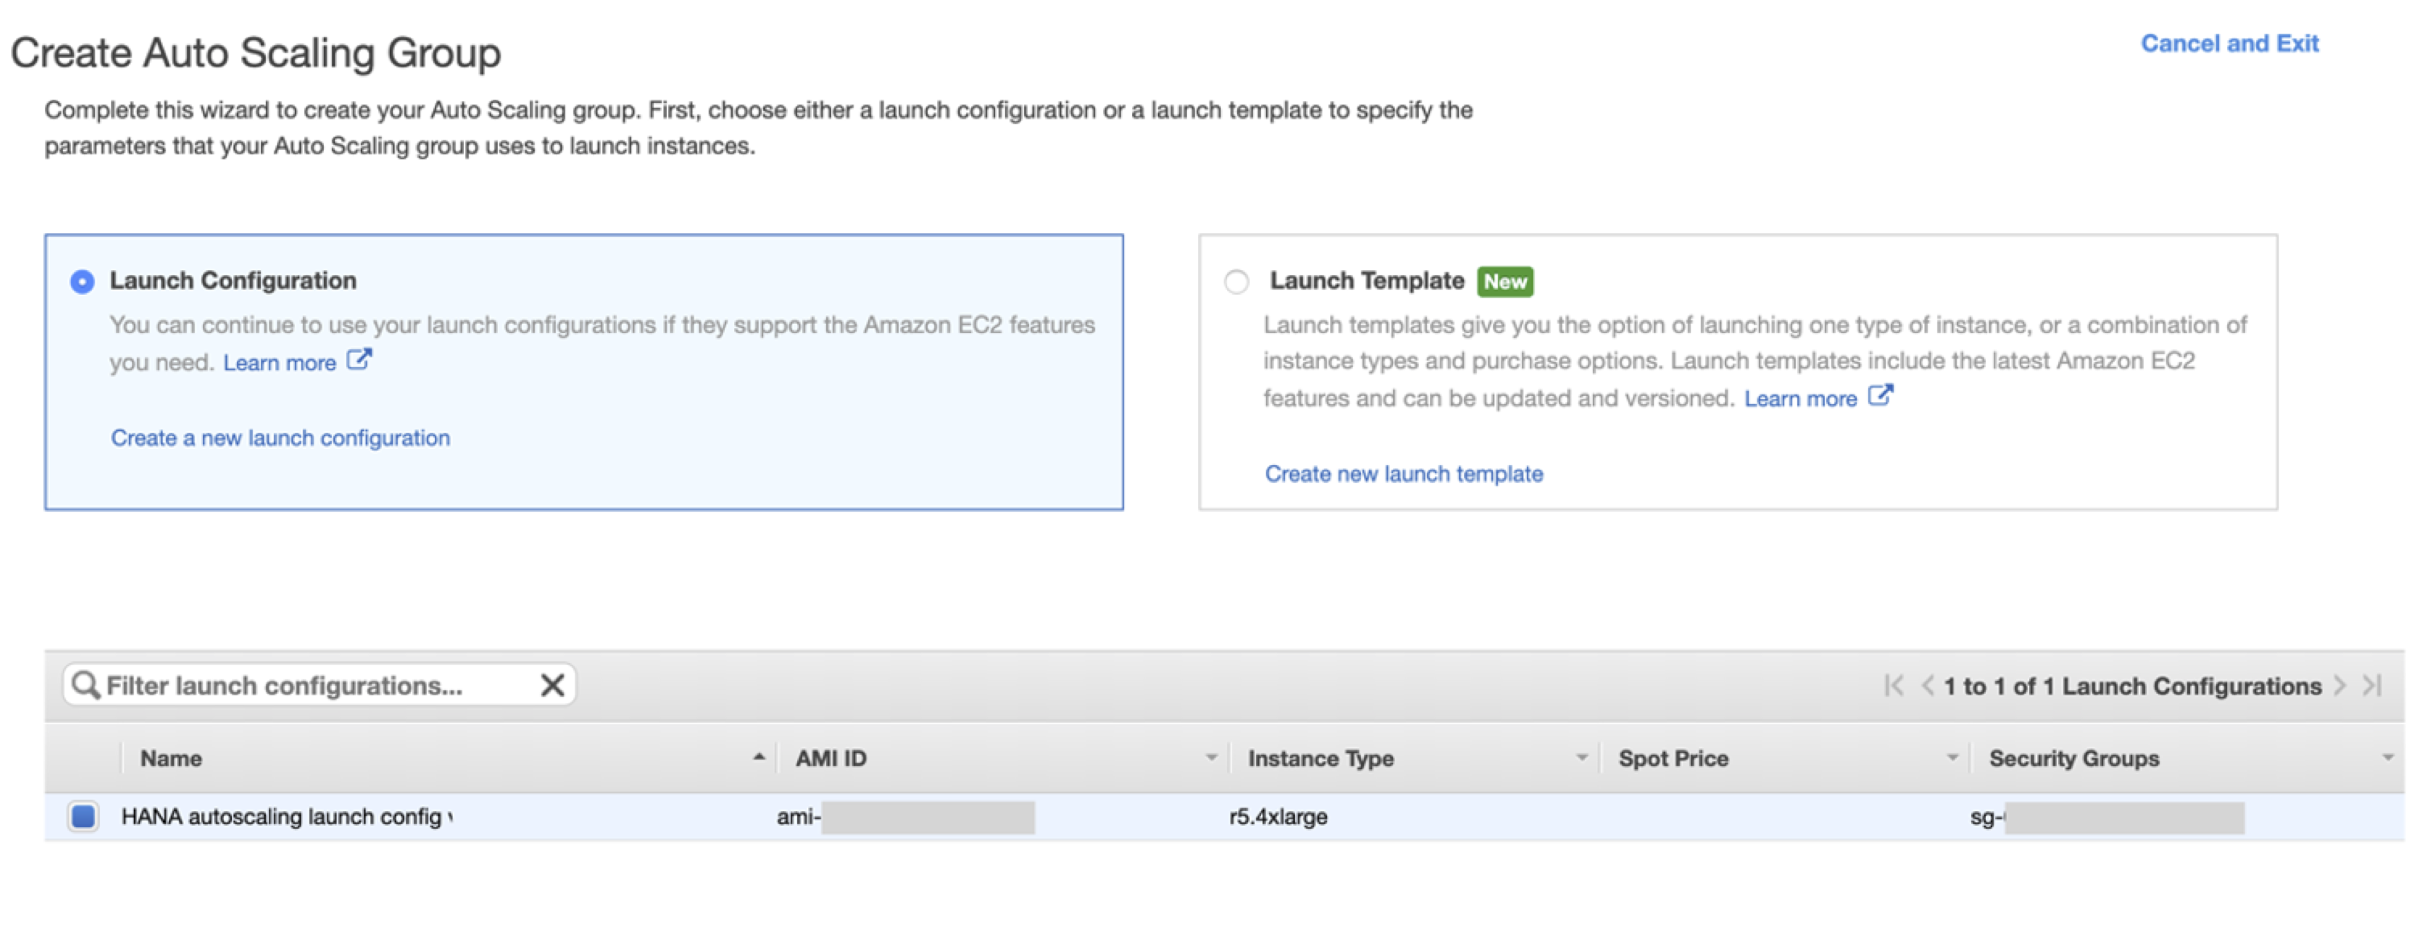The width and height of the screenshot is (2422, 927).
Task: Go to next page of launch configurations
Action: [2340, 686]
